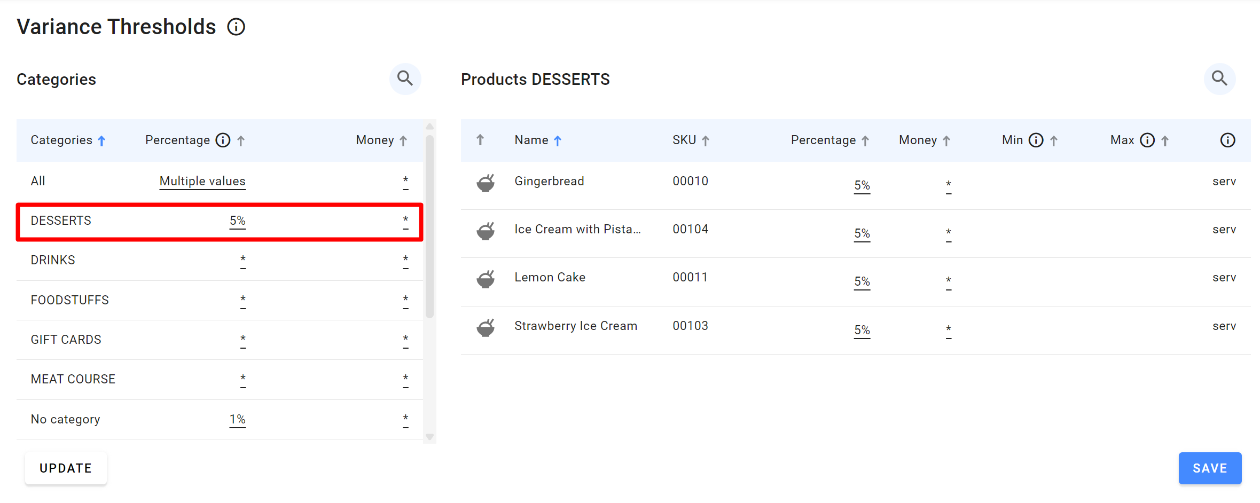Edit the Multiple values percentage for All
This screenshot has height=503, width=1260.
coord(202,182)
